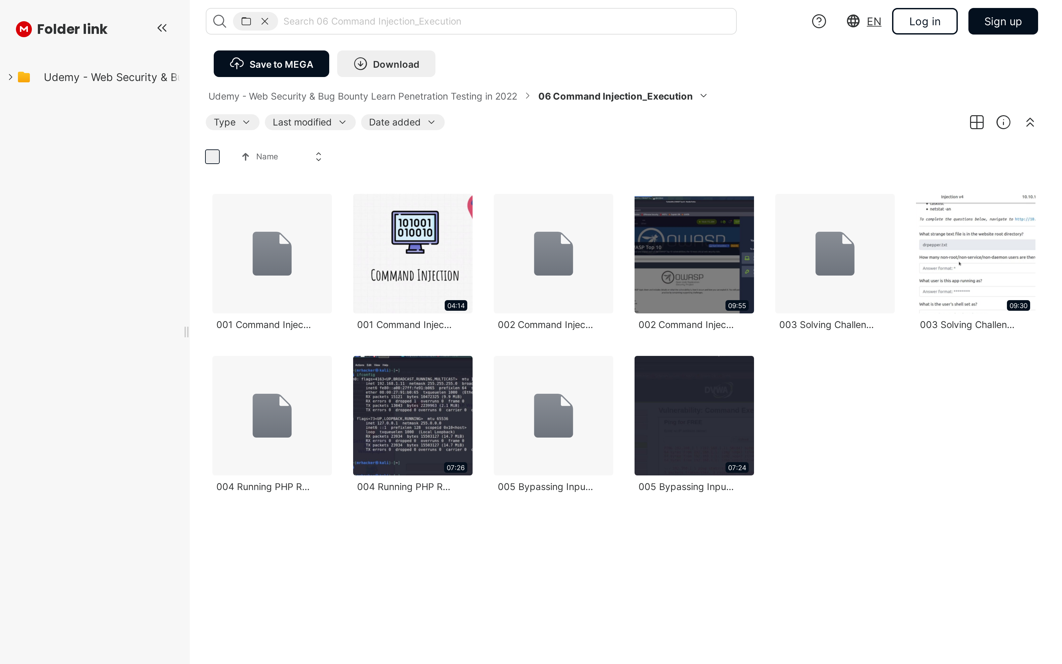Open the terminal video thumbnail 07:26
This screenshot has width=1062, height=664.
[x=413, y=415]
